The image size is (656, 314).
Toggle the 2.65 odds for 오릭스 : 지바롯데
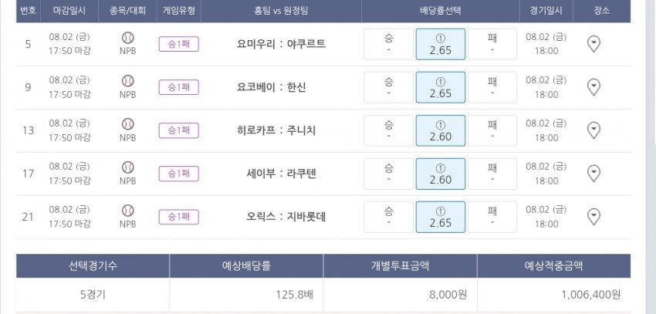[440, 216]
